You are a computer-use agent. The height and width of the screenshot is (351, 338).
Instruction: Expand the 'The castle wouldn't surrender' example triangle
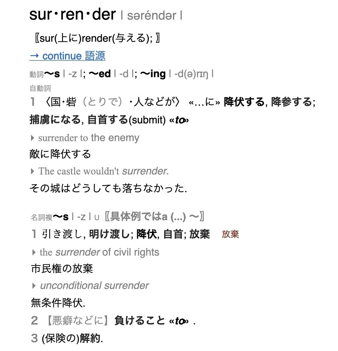(x=32, y=171)
